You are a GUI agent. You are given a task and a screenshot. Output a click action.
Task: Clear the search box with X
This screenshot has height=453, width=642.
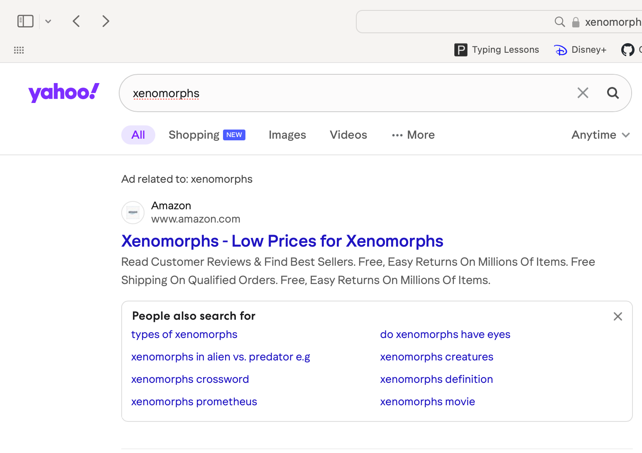[583, 93]
